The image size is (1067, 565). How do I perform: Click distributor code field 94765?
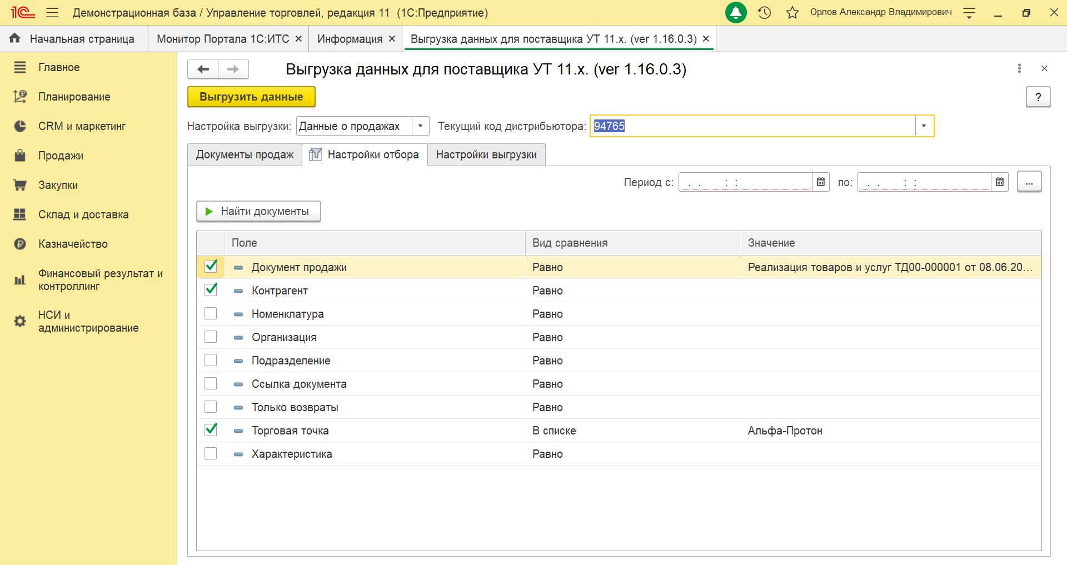[x=753, y=126]
